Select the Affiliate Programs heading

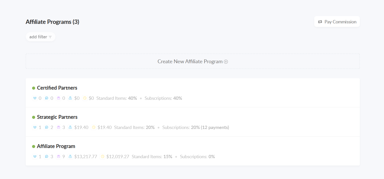[52, 22]
